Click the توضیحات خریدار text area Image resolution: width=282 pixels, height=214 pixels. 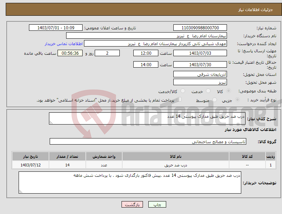(x=130, y=183)
